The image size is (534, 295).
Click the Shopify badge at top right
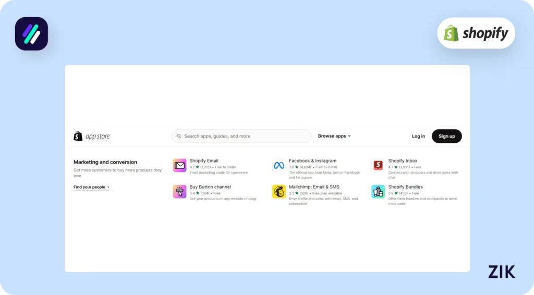pyautogui.click(x=476, y=33)
